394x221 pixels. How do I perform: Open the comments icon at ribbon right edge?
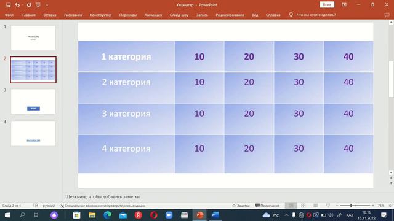(x=387, y=15)
